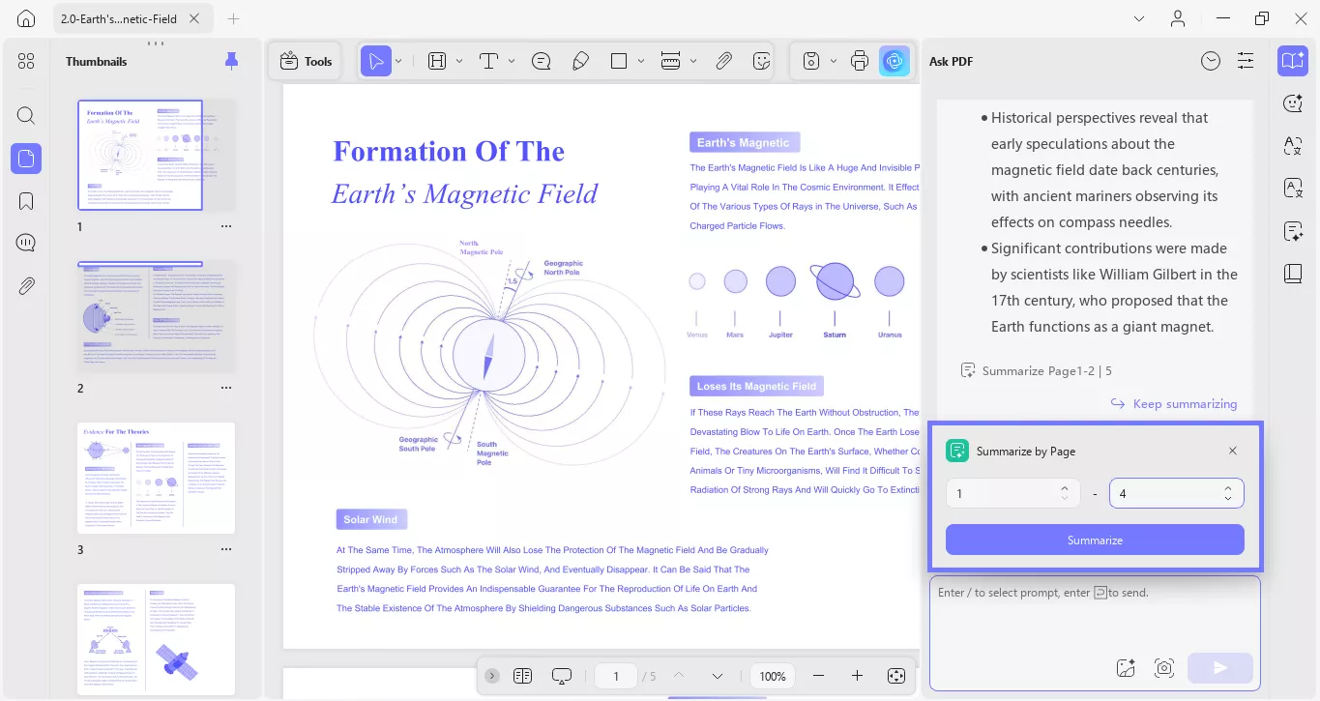Close the Summarize by Page box

tap(1233, 451)
